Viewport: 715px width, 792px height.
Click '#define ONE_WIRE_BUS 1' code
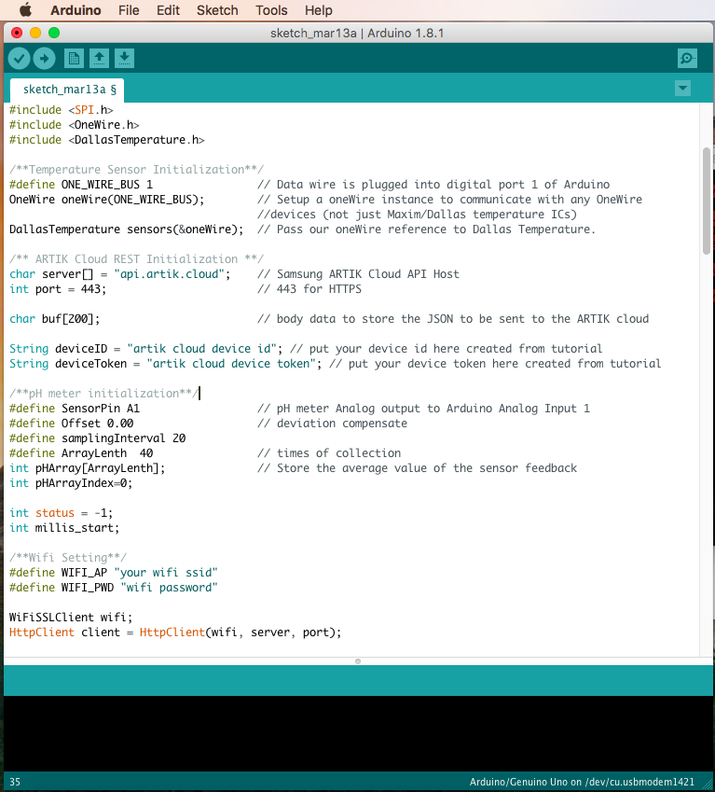click(x=81, y=185)
